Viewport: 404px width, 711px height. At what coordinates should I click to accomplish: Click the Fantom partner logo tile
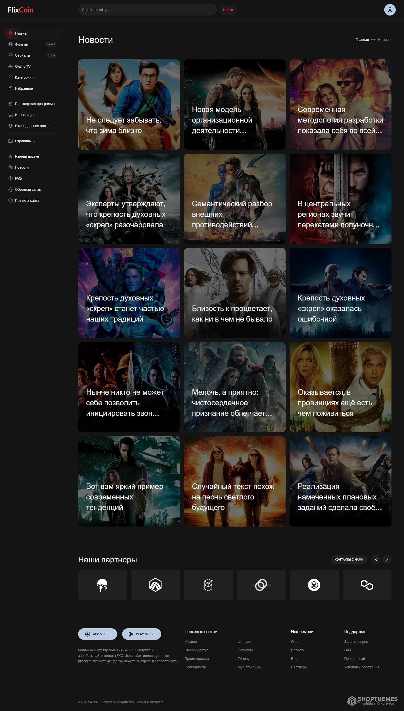click(x=208, y=585)
